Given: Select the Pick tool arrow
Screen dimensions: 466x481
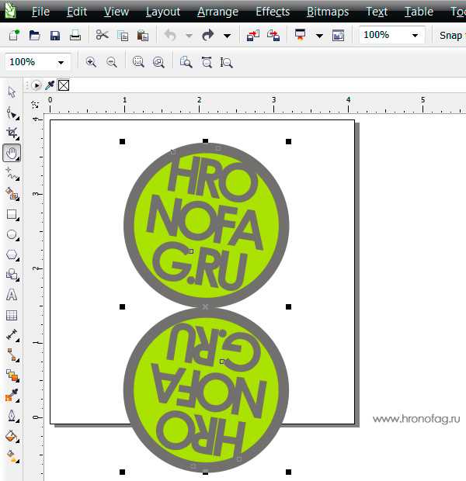Looking at the screenshot, I should coord(12,92).
